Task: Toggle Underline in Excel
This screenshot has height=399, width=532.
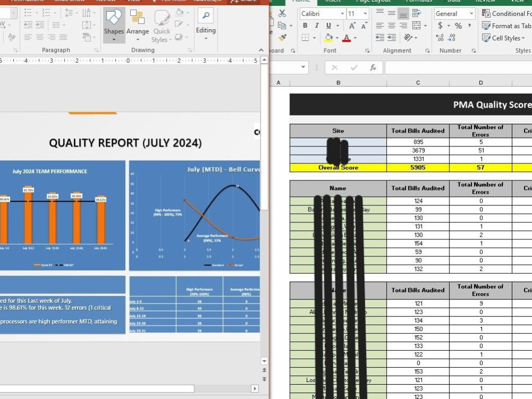Action: pyautogui.click(x=328, y=26)
